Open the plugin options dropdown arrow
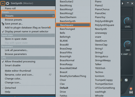 (x=3, y=3)
